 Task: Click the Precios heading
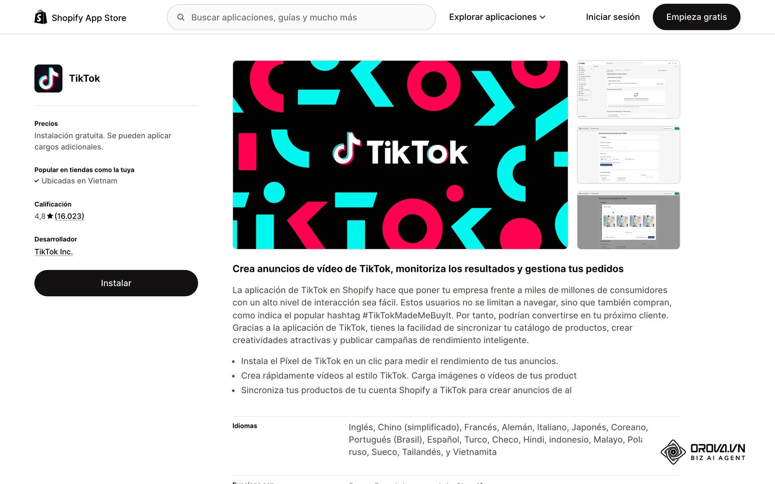click(x=46, y=124)
